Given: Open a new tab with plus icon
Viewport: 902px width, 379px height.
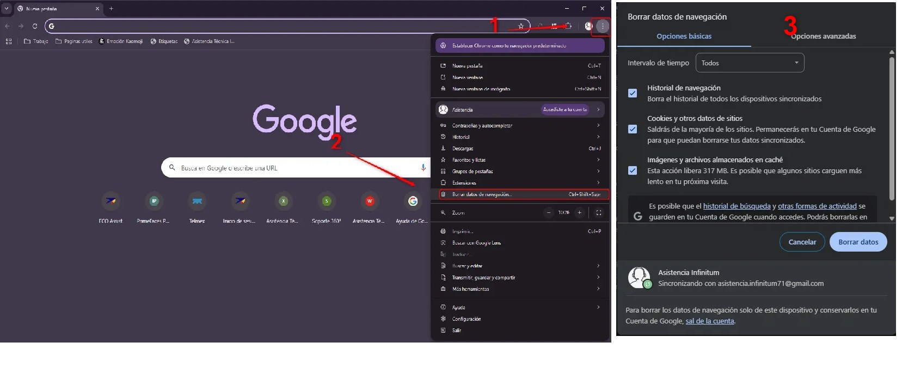Looking at the screenshot, I should click(111, 8).
